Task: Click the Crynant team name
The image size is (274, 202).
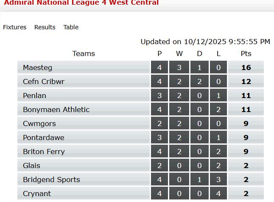Action: (37, 194)
